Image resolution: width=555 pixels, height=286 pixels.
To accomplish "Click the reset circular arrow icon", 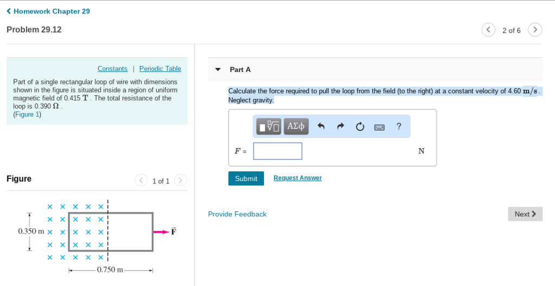I will click(x=360, y=127).
